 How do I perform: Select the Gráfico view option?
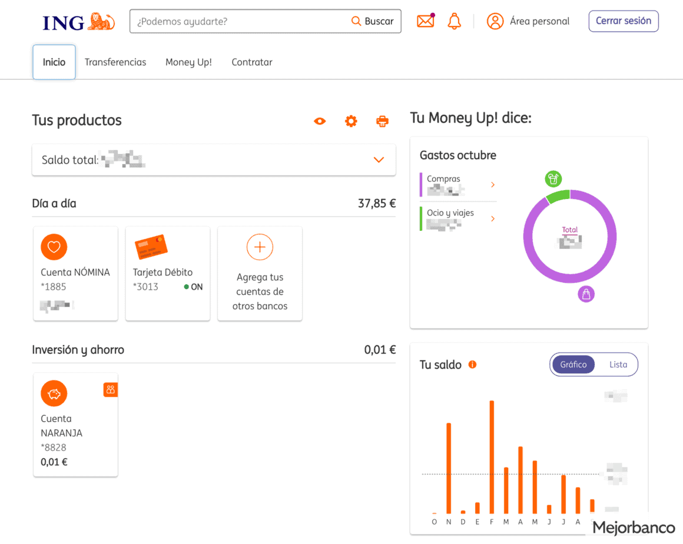[573, 364]
